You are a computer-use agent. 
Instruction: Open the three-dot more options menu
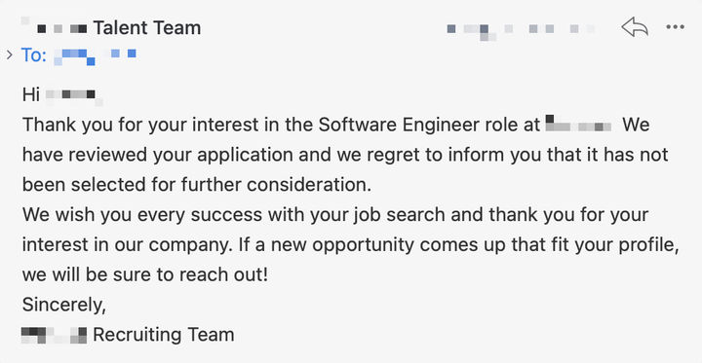675,27
